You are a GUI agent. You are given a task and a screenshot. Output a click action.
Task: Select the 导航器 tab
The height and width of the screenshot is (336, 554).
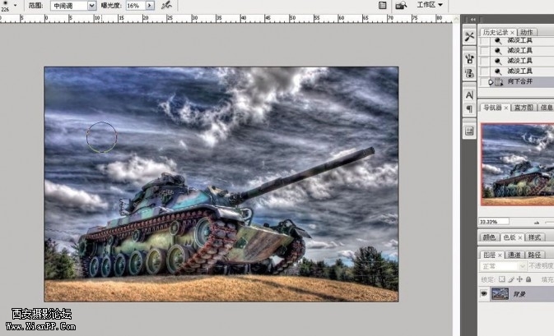(492, 108)
